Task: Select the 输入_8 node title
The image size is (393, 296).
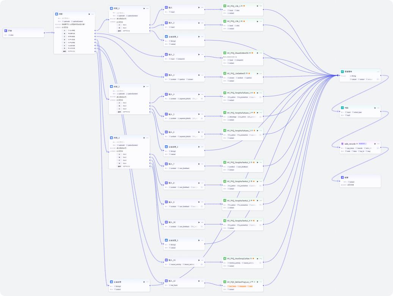Action: click(x=171, y=183)
